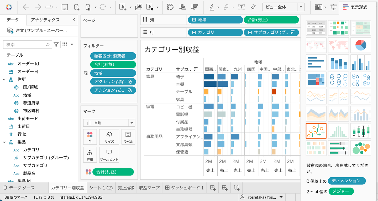This screenshot has height=201, width=378.
Task: Click the new worksheet toolbar icon
Action: (123, 7)
